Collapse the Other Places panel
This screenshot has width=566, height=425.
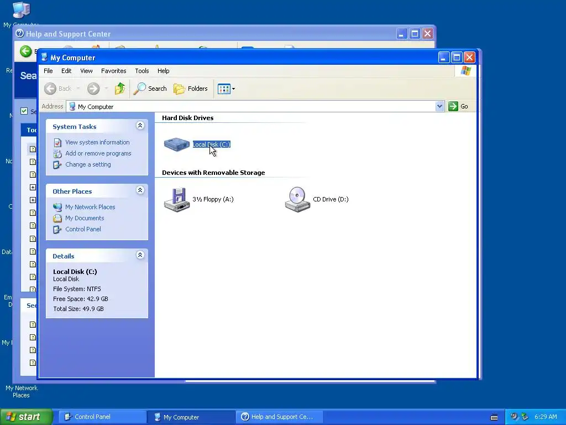coord(140,190)
